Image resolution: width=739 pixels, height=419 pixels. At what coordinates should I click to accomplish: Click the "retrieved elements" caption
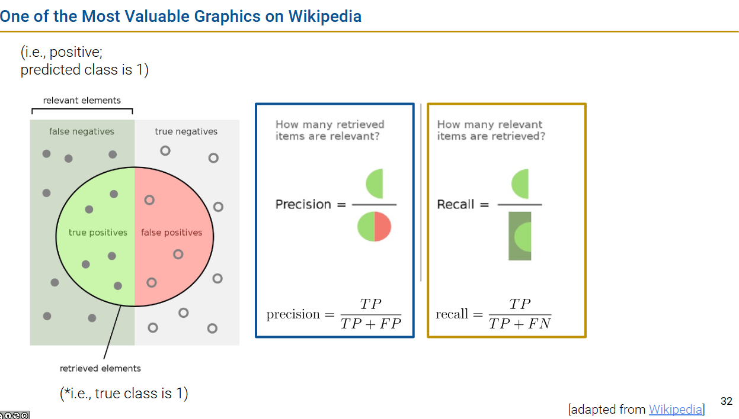(100, 368)
